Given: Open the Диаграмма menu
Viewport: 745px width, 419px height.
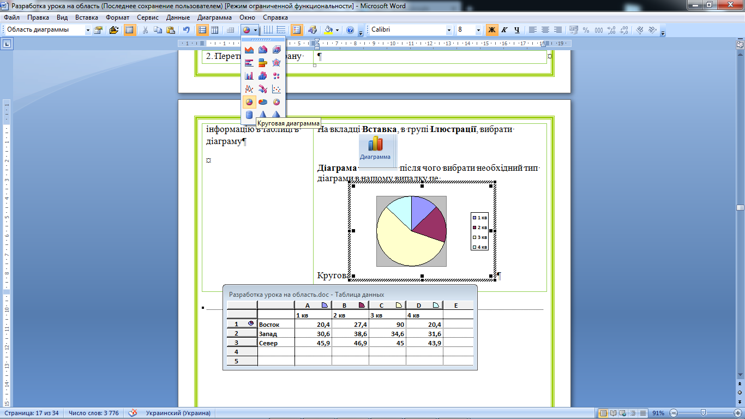Looking at the screenshot, I should pos(214,17).
